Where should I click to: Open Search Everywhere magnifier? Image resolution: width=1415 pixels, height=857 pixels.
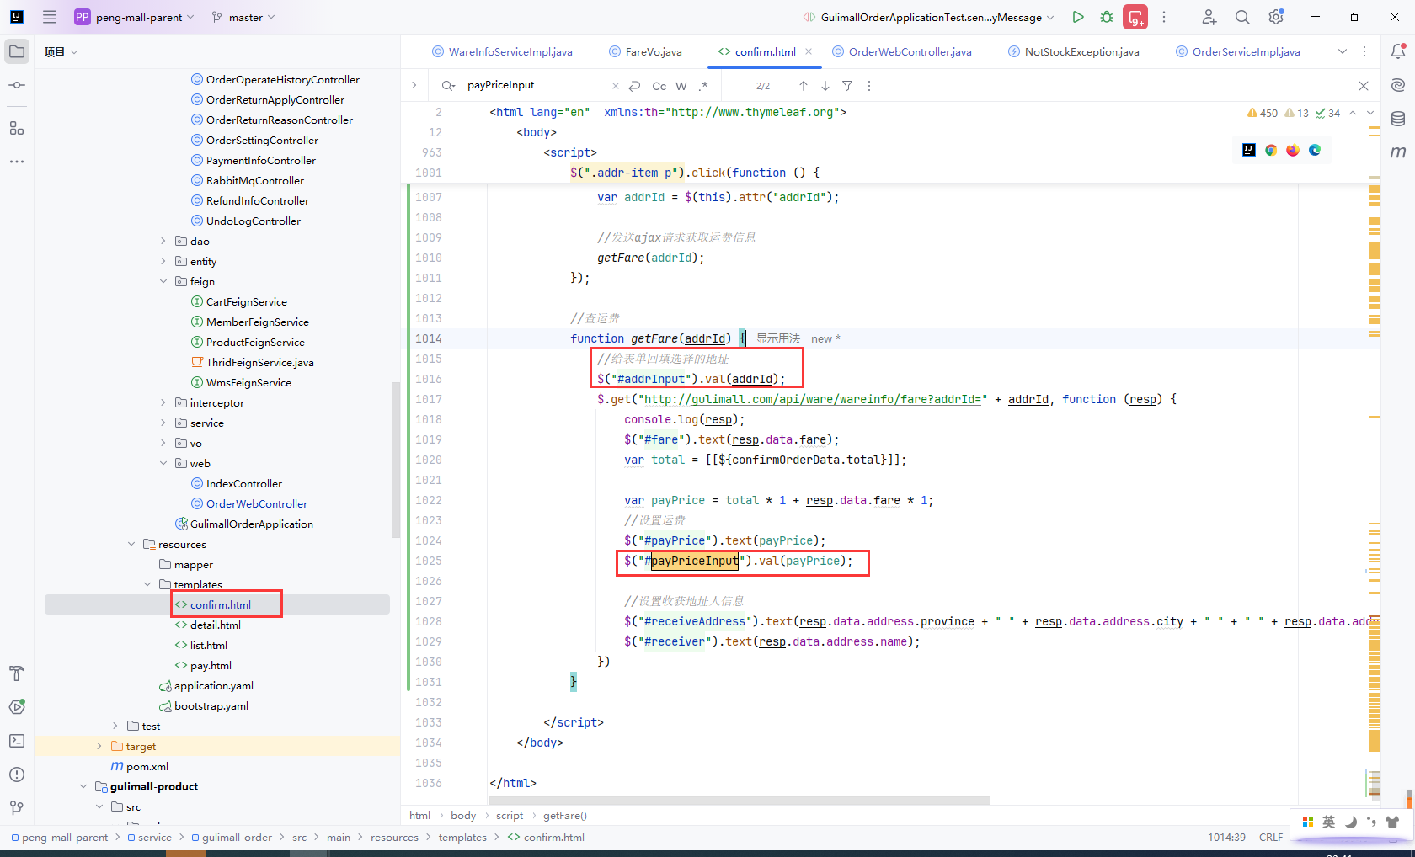point(1242,17)
